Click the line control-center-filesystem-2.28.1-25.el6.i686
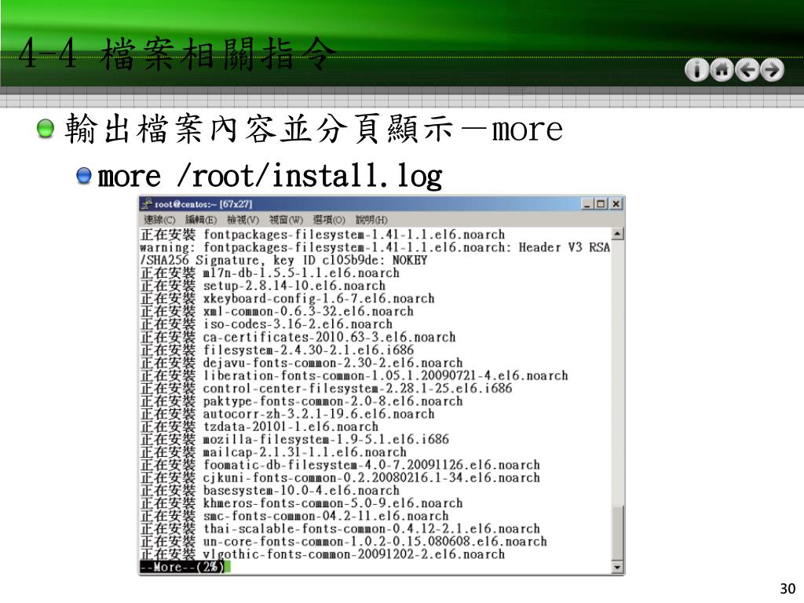 327,388
